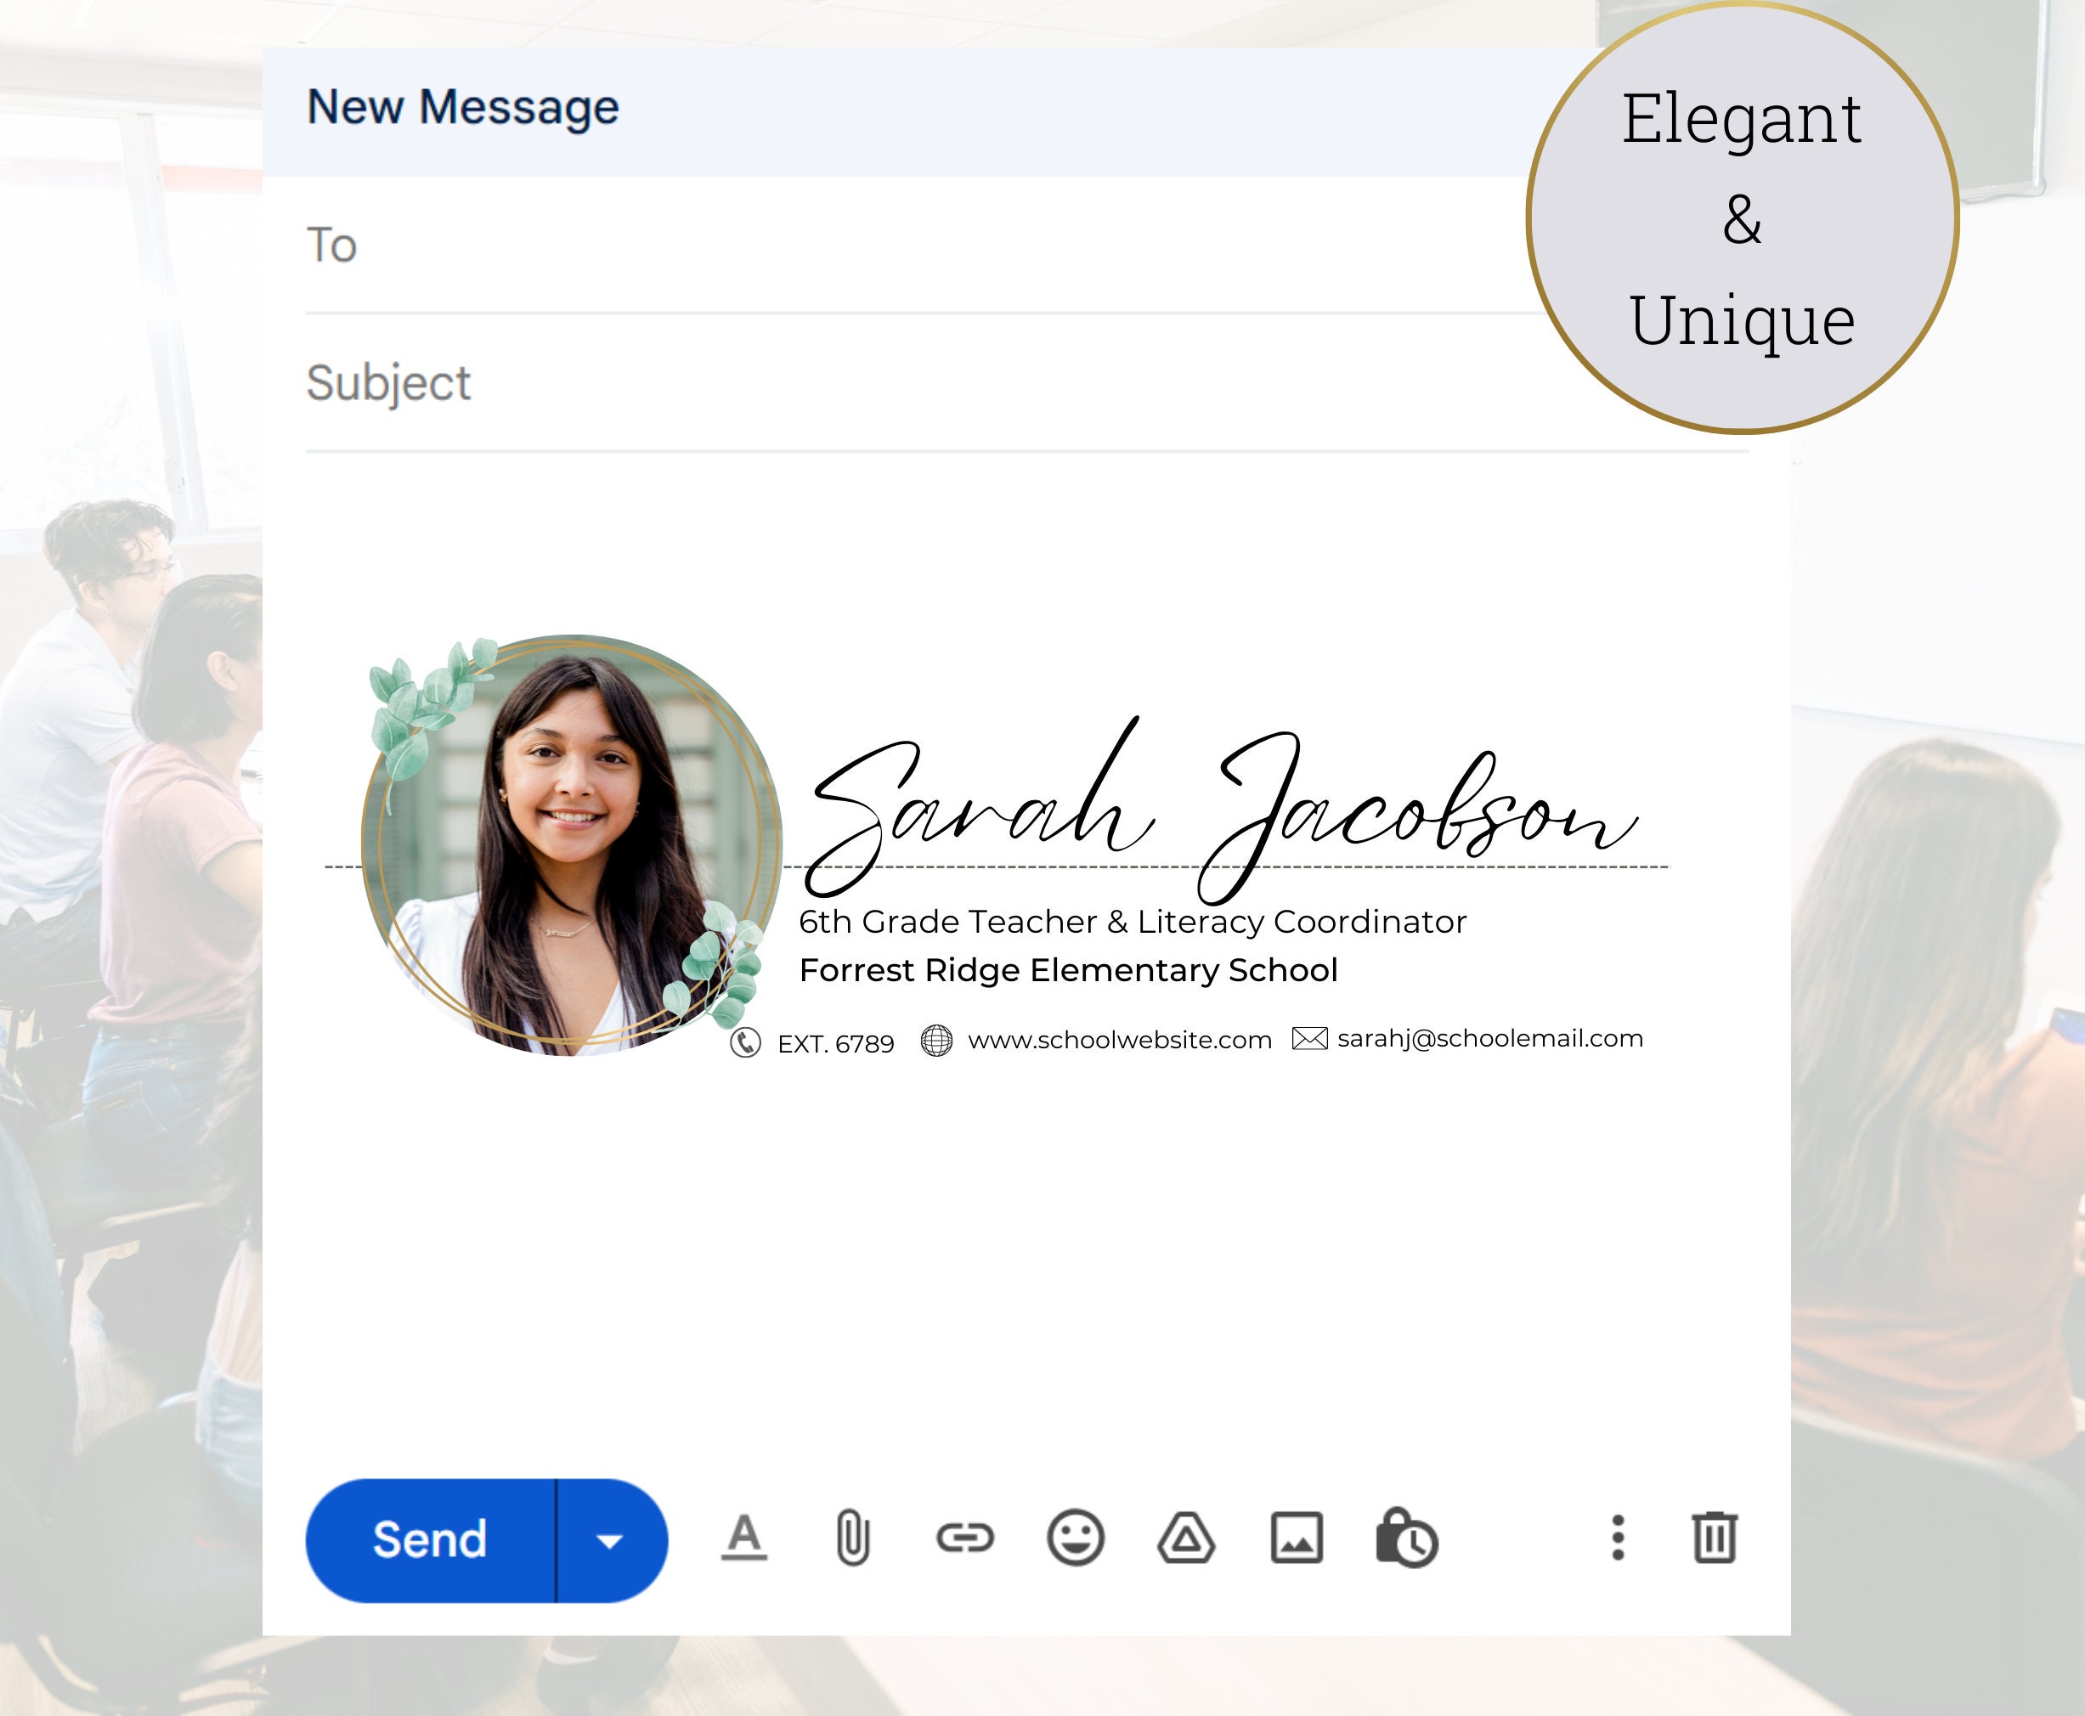Click the phone icon next to EXT. 6789

(747, 1041)
